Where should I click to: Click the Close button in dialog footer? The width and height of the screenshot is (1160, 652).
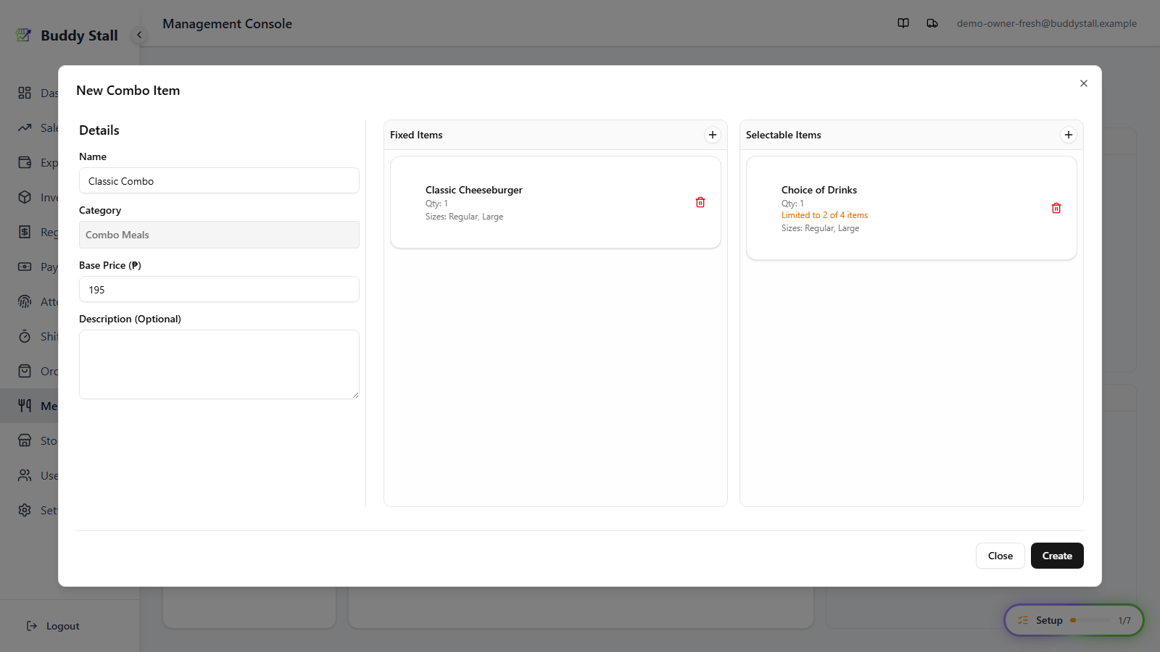(x=1000, y=556)
